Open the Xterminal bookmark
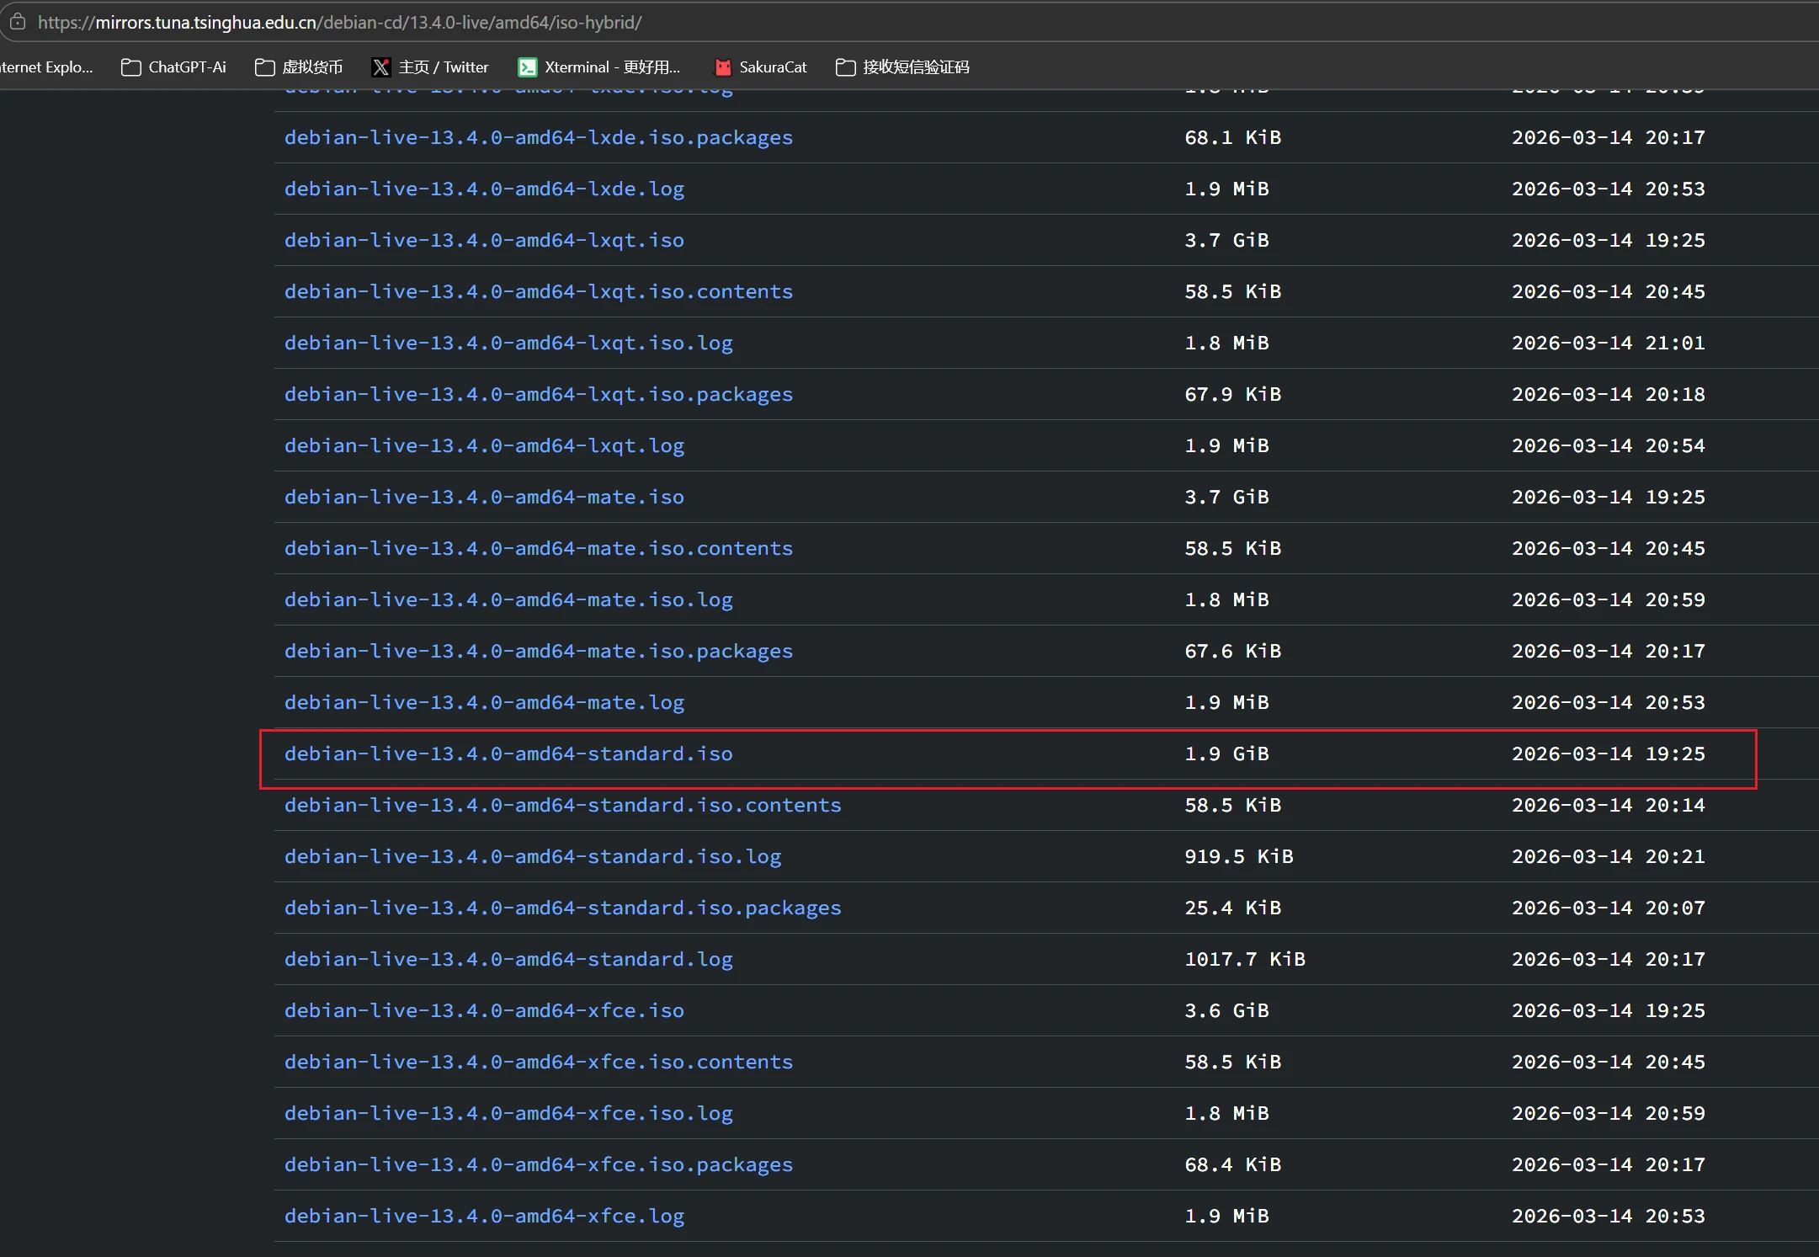 point(599,67)
